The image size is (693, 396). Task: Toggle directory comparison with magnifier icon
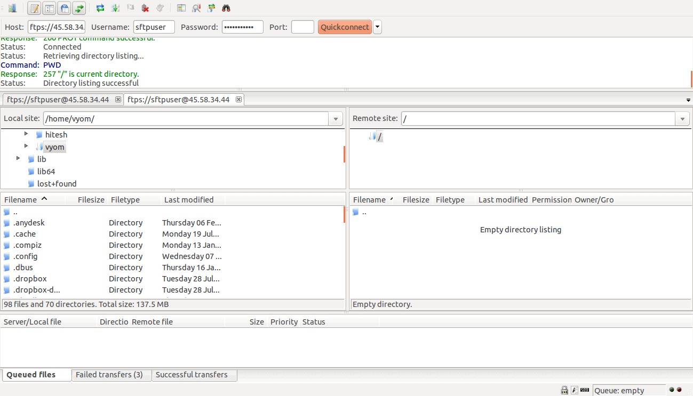(x=196, y=8)
